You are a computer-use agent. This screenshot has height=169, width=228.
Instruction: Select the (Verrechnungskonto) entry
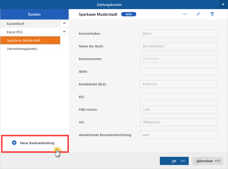point(30,49)
